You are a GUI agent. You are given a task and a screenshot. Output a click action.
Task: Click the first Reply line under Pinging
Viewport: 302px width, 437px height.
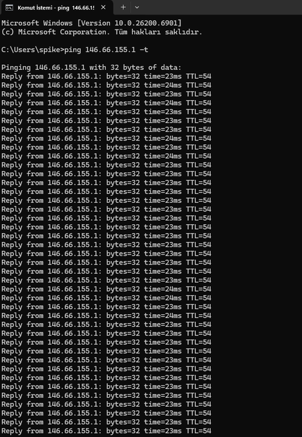(x=106, y=76)
